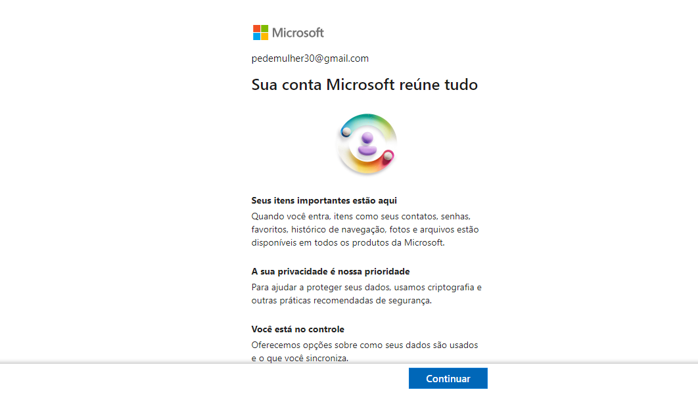This screenshot has width=698, height=396.
Task: Click the Continuar button
Action: pos(448,378)
